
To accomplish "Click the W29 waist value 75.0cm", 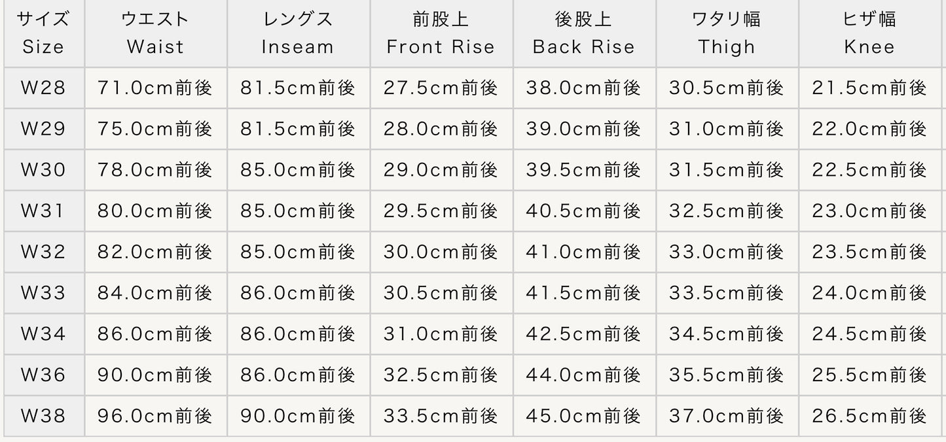I will pos(155,129).
